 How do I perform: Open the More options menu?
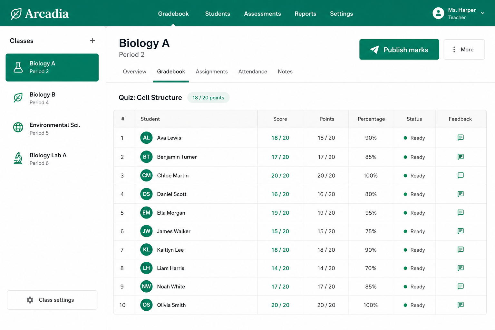coord(464,50)
